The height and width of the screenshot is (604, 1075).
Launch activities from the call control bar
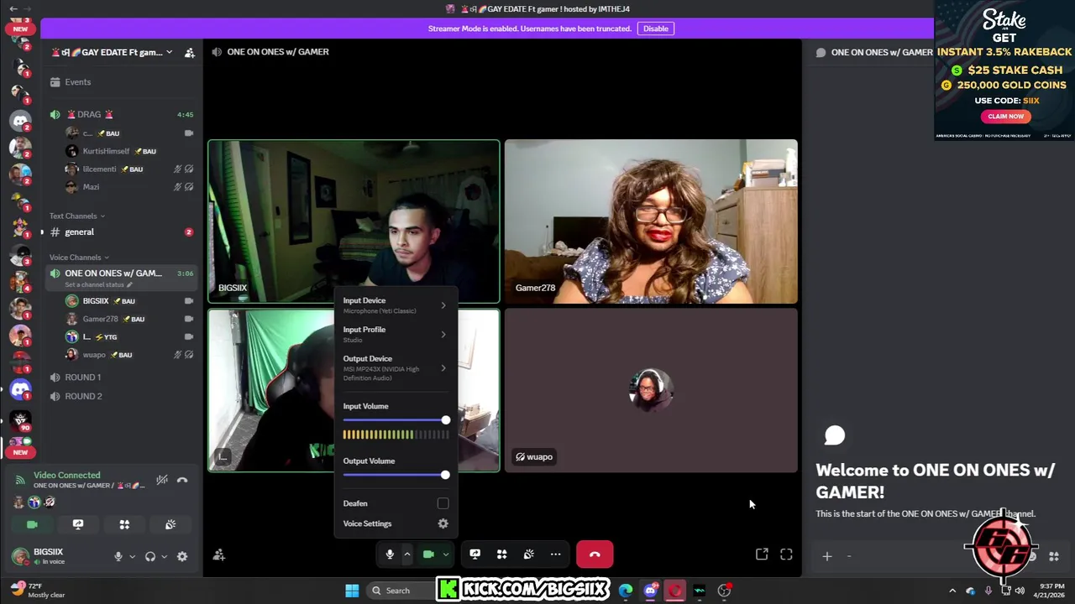tap(501, 555)
